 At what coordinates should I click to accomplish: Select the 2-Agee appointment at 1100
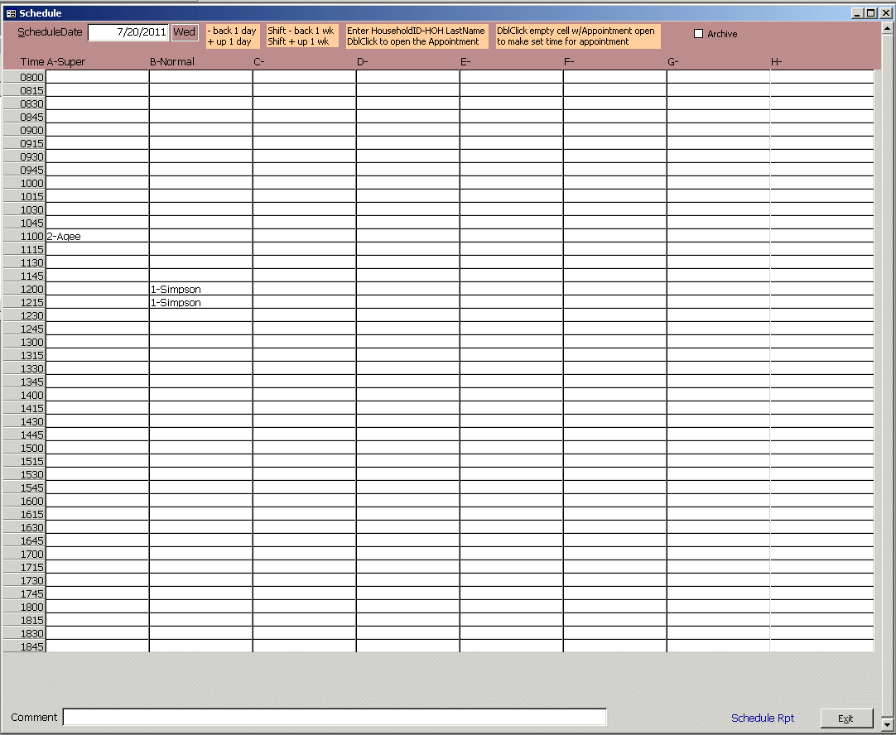pos(97,236)
